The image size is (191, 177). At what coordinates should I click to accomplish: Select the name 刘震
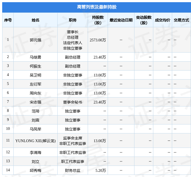coord(36,120)
